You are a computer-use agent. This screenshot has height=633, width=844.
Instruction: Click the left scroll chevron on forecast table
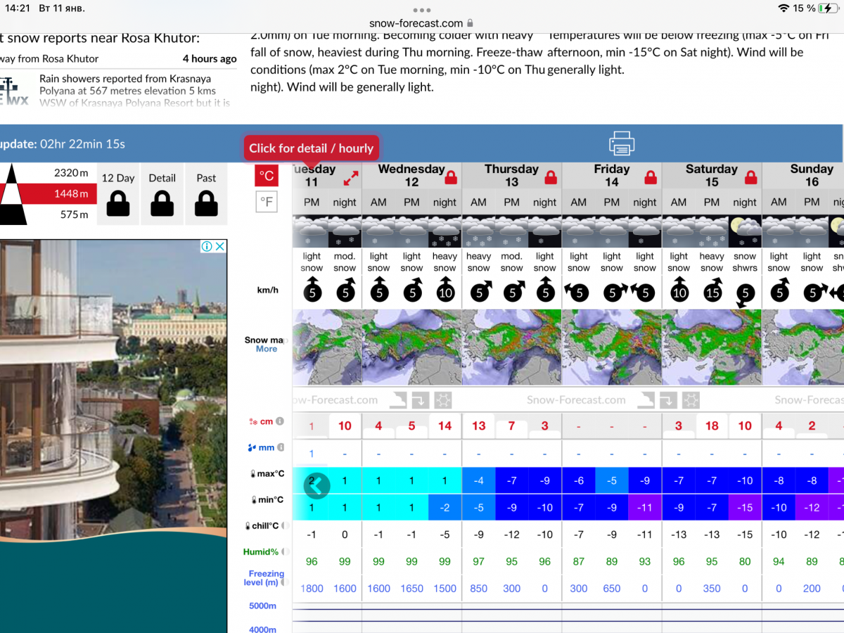(x=316, y=485)
